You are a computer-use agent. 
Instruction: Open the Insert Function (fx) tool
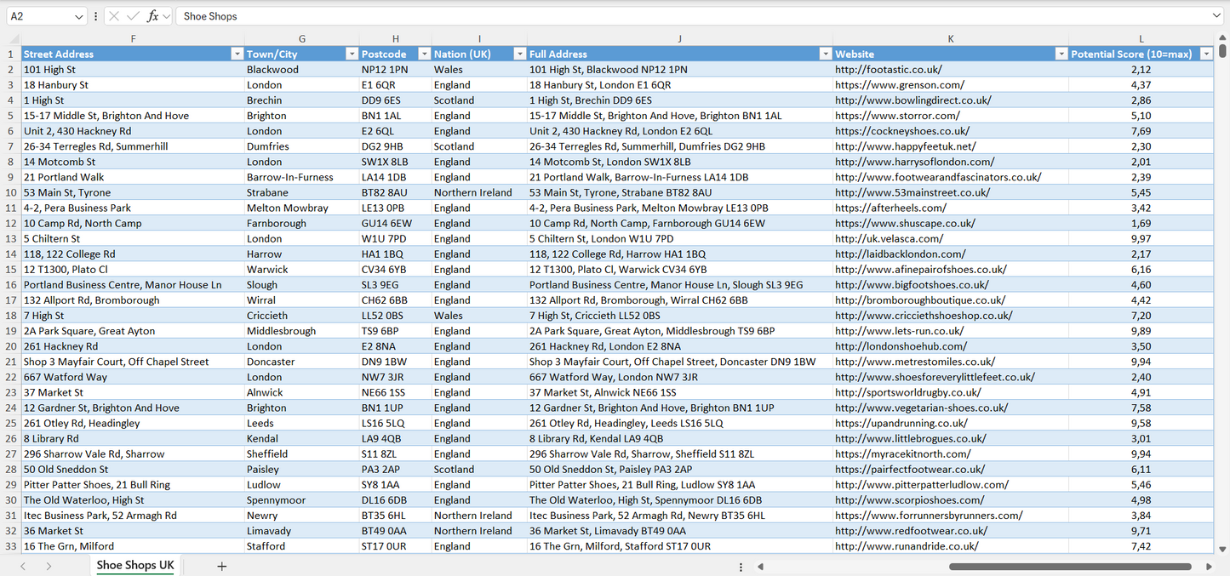152,15
